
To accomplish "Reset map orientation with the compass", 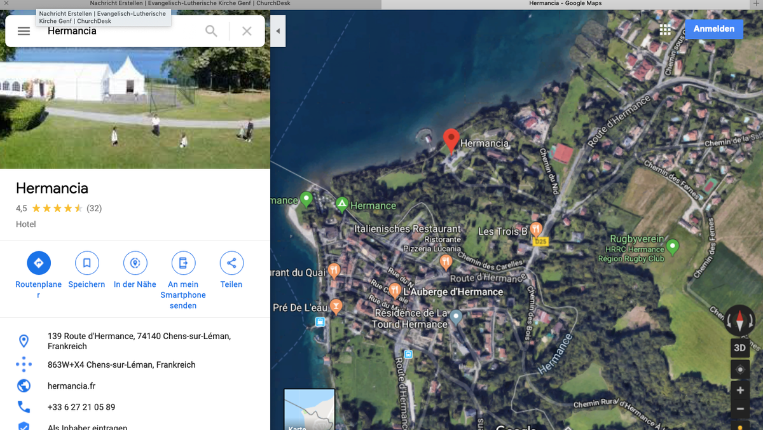I will (x=739, y=320).
